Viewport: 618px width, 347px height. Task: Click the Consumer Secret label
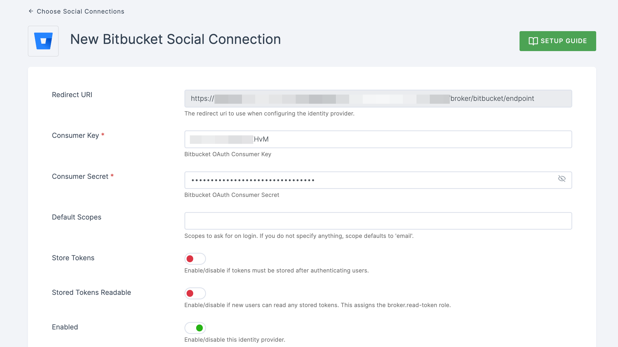click(80, 176)
